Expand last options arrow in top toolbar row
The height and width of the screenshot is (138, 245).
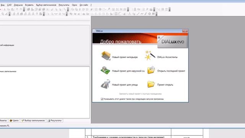pos(170,10)
